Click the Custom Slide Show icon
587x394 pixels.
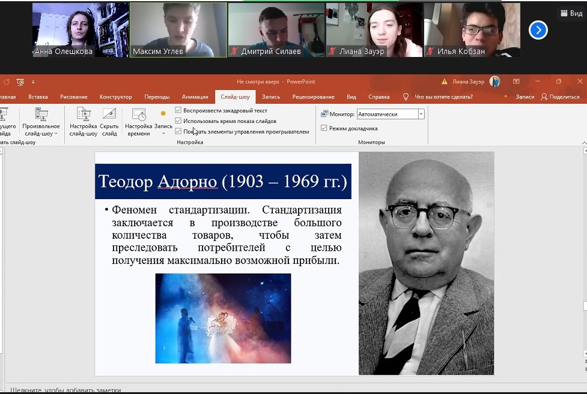click(41, 115)
